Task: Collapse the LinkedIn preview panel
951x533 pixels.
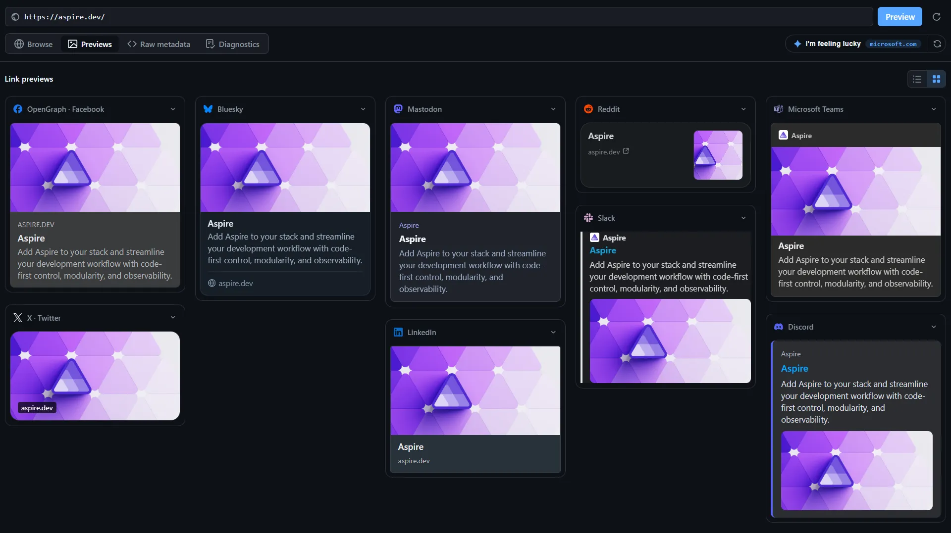Action: [x=553, y=332]
